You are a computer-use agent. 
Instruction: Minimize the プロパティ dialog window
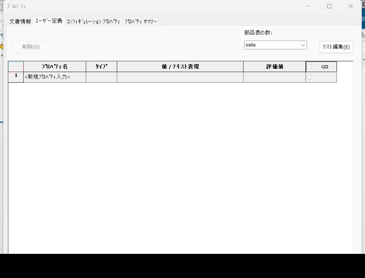tap(308, 6)
